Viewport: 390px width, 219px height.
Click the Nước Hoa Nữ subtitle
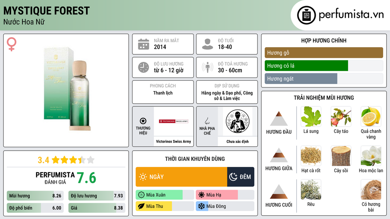click(24, 22)
